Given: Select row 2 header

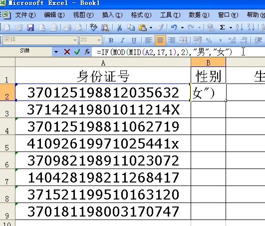Looking at the screenshot, I should click(x=7, y=92).
